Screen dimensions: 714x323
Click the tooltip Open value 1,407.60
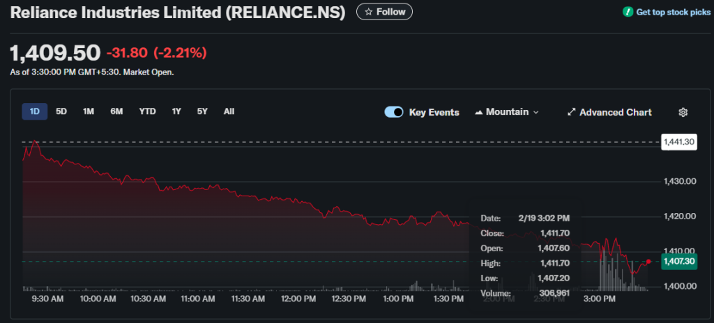coord(555,249)
